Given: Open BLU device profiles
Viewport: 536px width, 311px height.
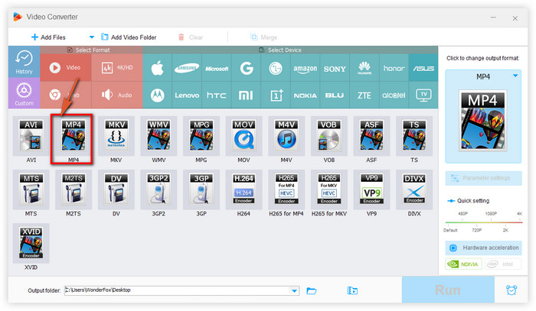Looking at the screenshot, I should pyautogui.click(x=335, y=96).
